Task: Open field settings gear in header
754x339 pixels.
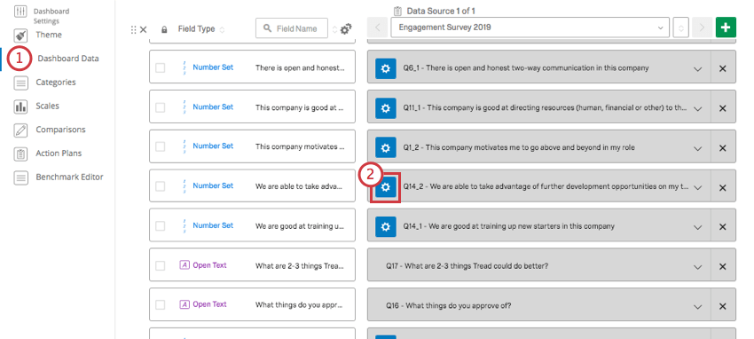Action: coord(346,29)
